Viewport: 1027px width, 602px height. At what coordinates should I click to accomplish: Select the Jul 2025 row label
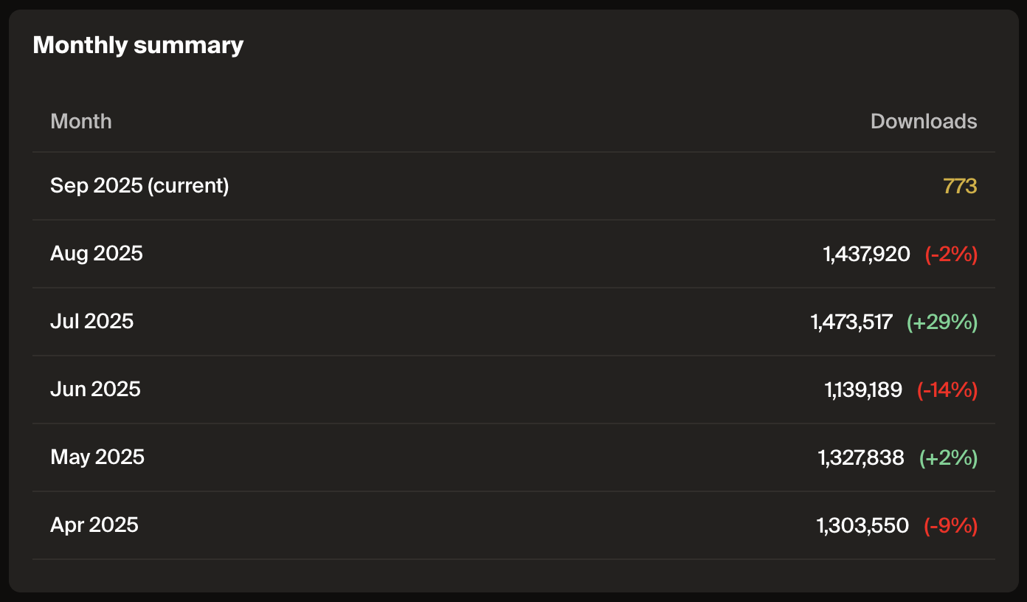point(92,322)
